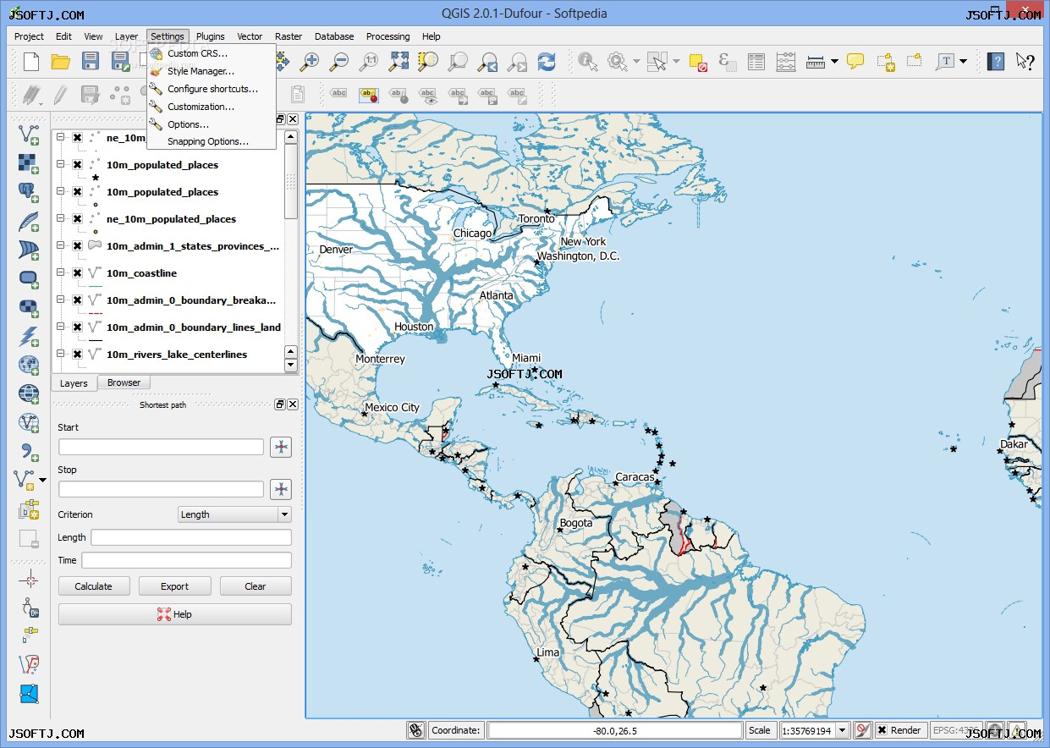Open the Criterion Length dropdown
The width and height of the screenshot is (1050, 748).
pos(234,514)
